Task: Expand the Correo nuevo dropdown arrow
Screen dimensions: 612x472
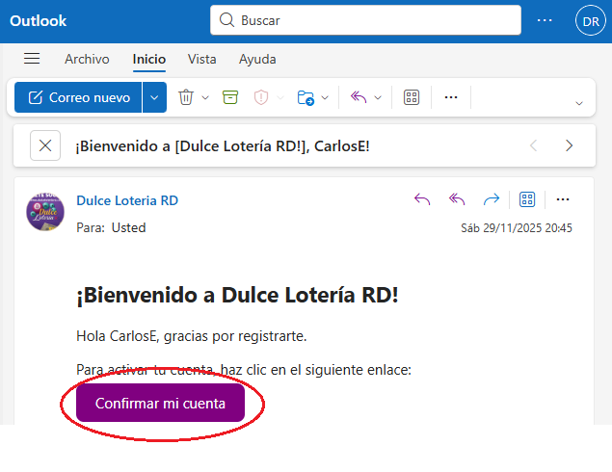Action: pyautogui.click(x=154, y=97)
